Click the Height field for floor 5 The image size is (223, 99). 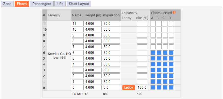pos(93,58)
